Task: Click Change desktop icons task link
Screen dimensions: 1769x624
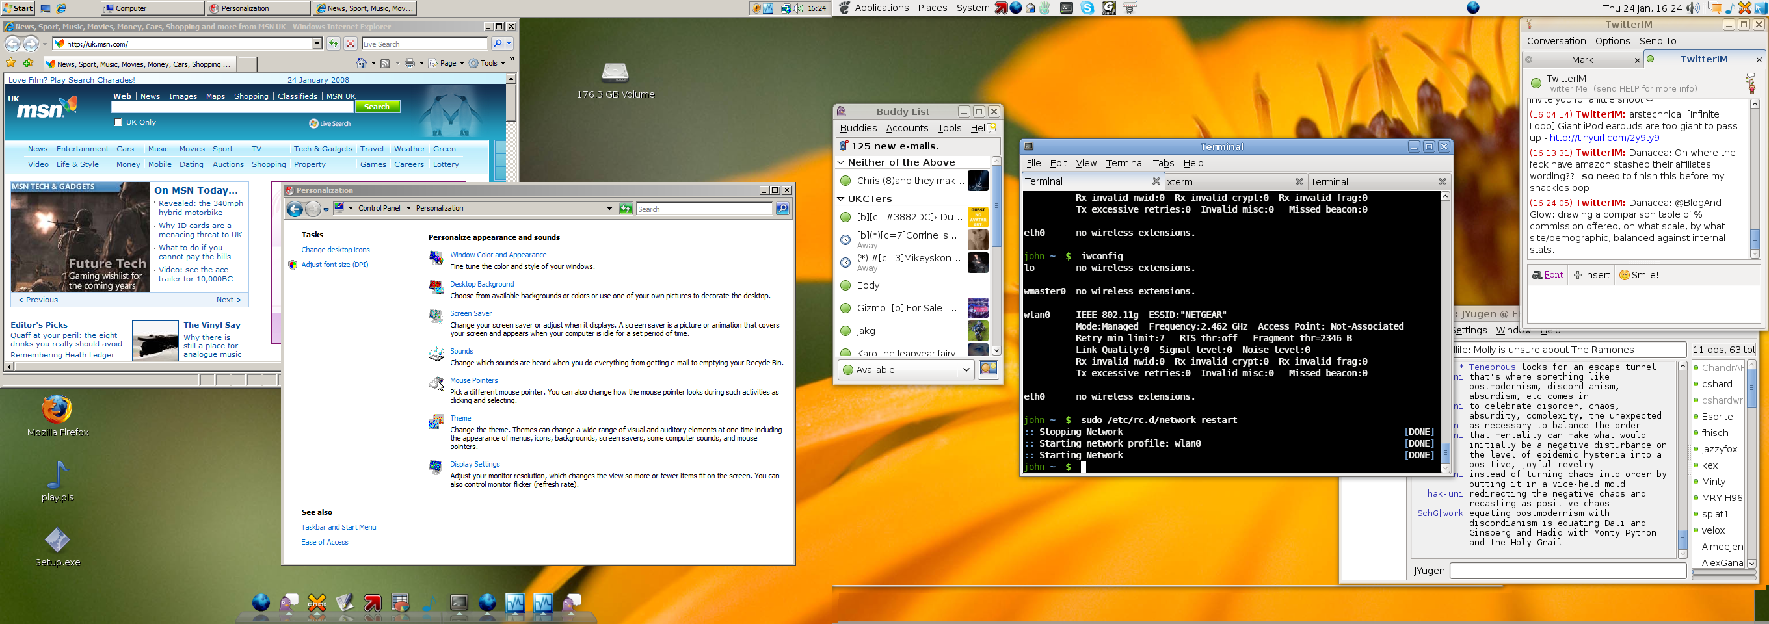Action: click(335, 250)
